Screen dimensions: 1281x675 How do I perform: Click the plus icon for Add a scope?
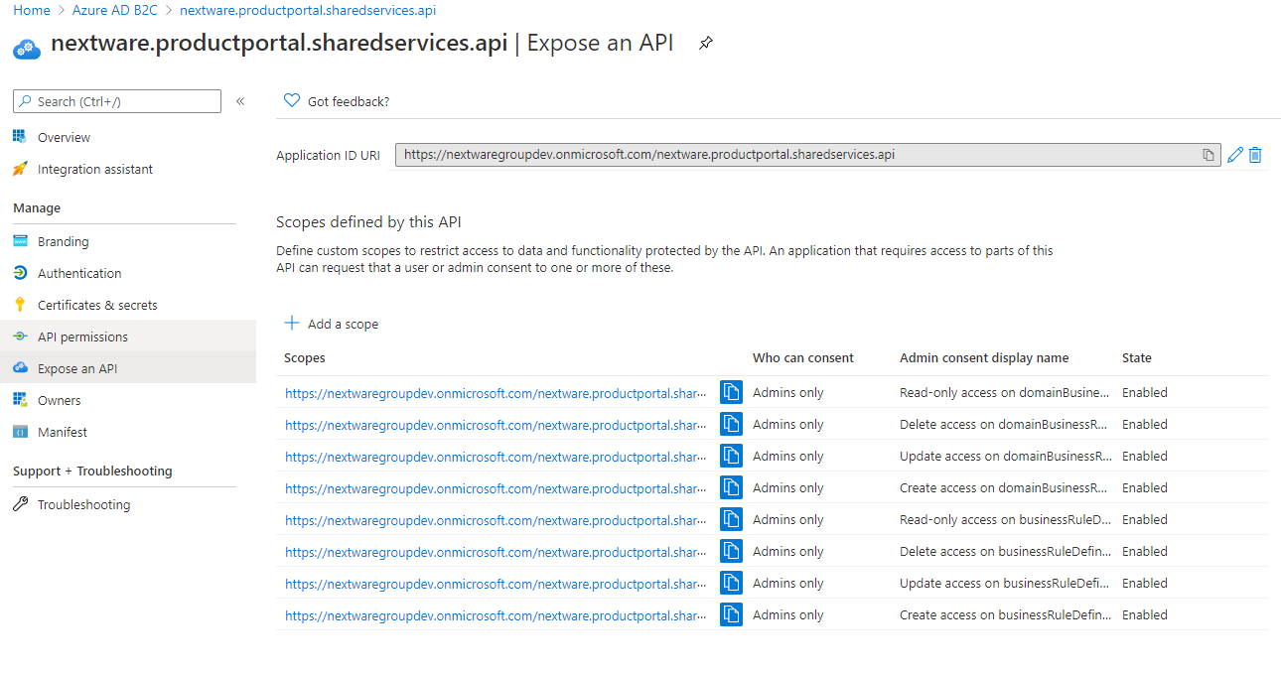[292, 323]
